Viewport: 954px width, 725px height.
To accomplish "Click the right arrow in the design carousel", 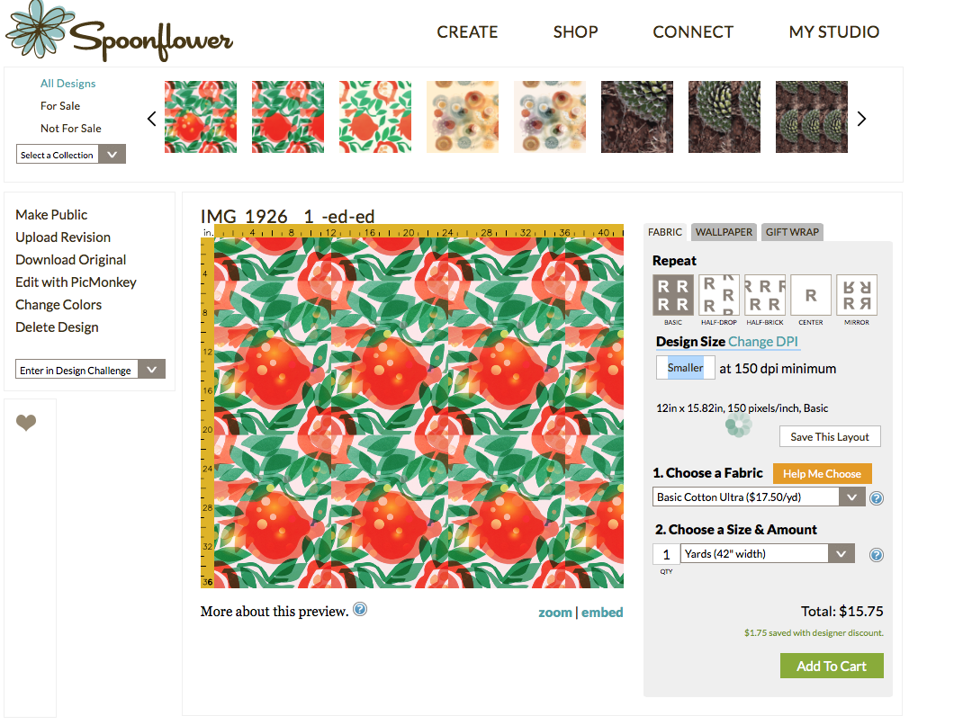I will point(861,118).
